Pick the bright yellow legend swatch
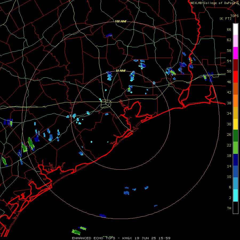 235,124
